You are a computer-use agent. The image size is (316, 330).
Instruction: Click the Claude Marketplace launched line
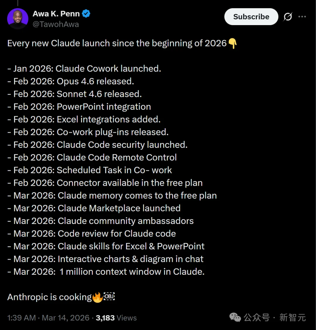[94, 208]
